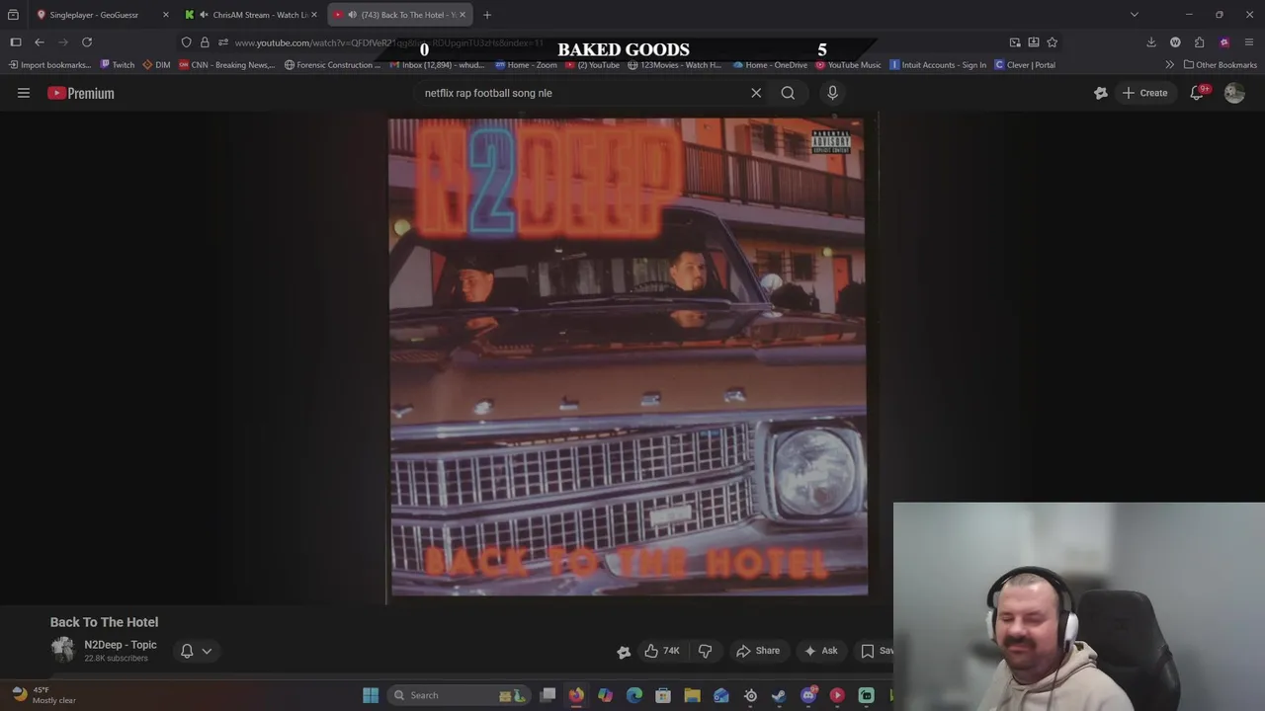Viewport: 1265px width, 711px height.
Task: Share the Back To The Hotel video
Action: pyautogui.click(x=758, y=651)
